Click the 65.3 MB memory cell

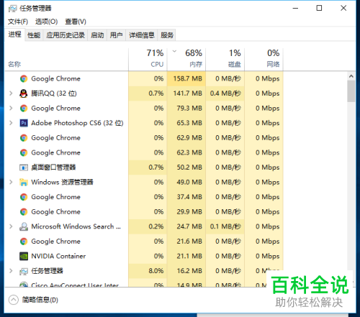[x=186, y=123]
